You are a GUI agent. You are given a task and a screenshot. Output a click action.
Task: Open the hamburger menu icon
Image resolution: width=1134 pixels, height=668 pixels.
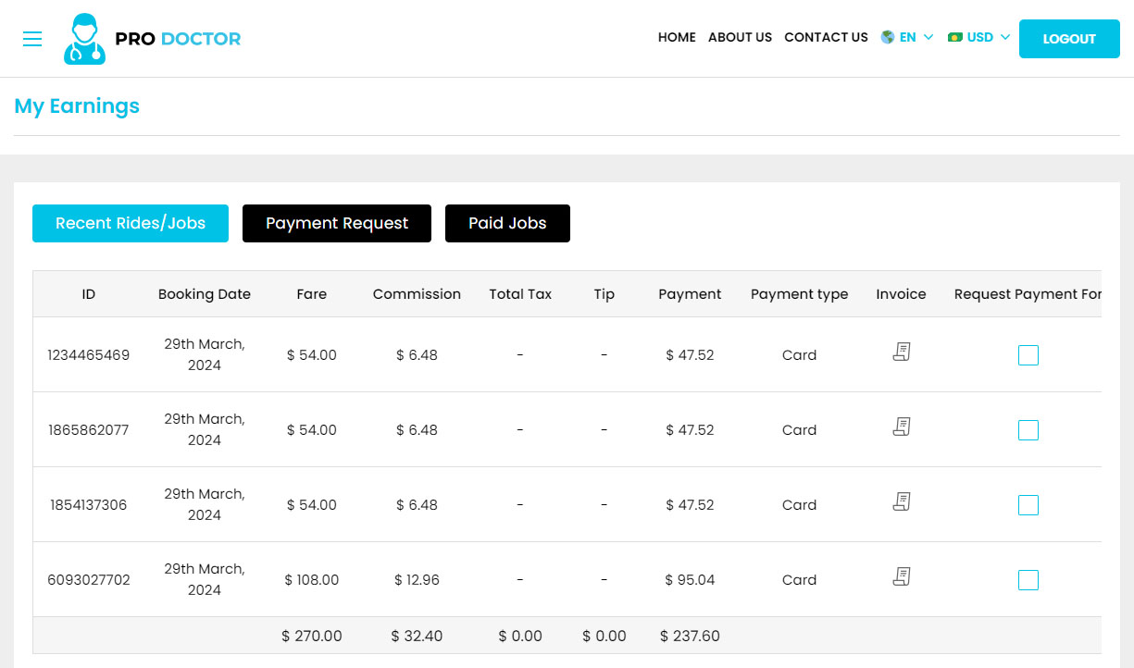32,39
